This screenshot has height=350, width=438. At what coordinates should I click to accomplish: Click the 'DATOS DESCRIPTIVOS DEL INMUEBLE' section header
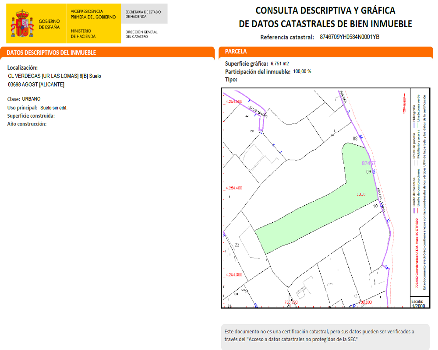(51, 53)
